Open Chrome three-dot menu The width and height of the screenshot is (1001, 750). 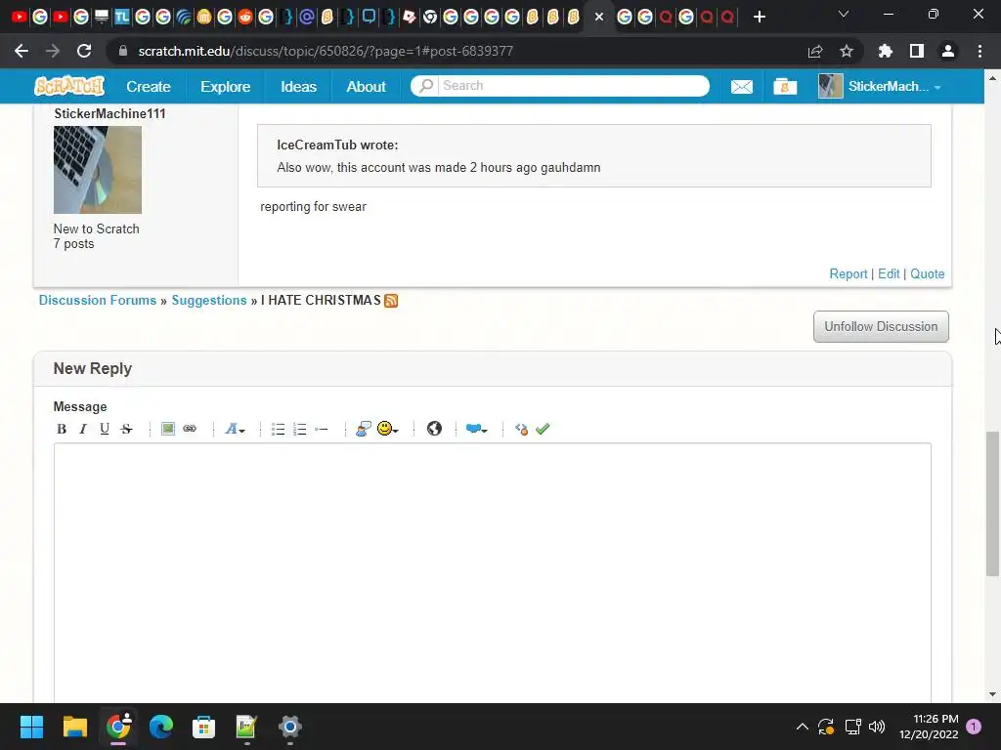pyautogui.click(x=979, y=51)
